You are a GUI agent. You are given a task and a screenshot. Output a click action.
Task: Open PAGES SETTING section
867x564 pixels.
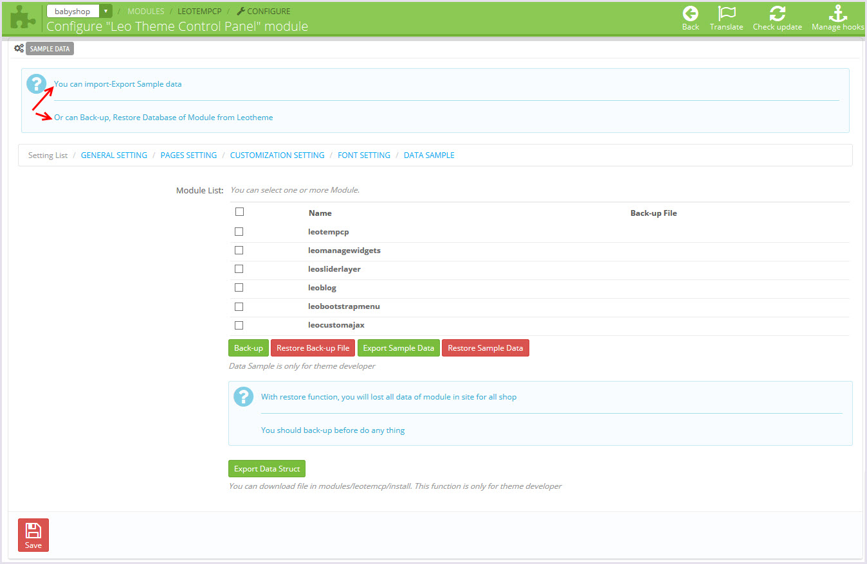click(x=188, y=155)
